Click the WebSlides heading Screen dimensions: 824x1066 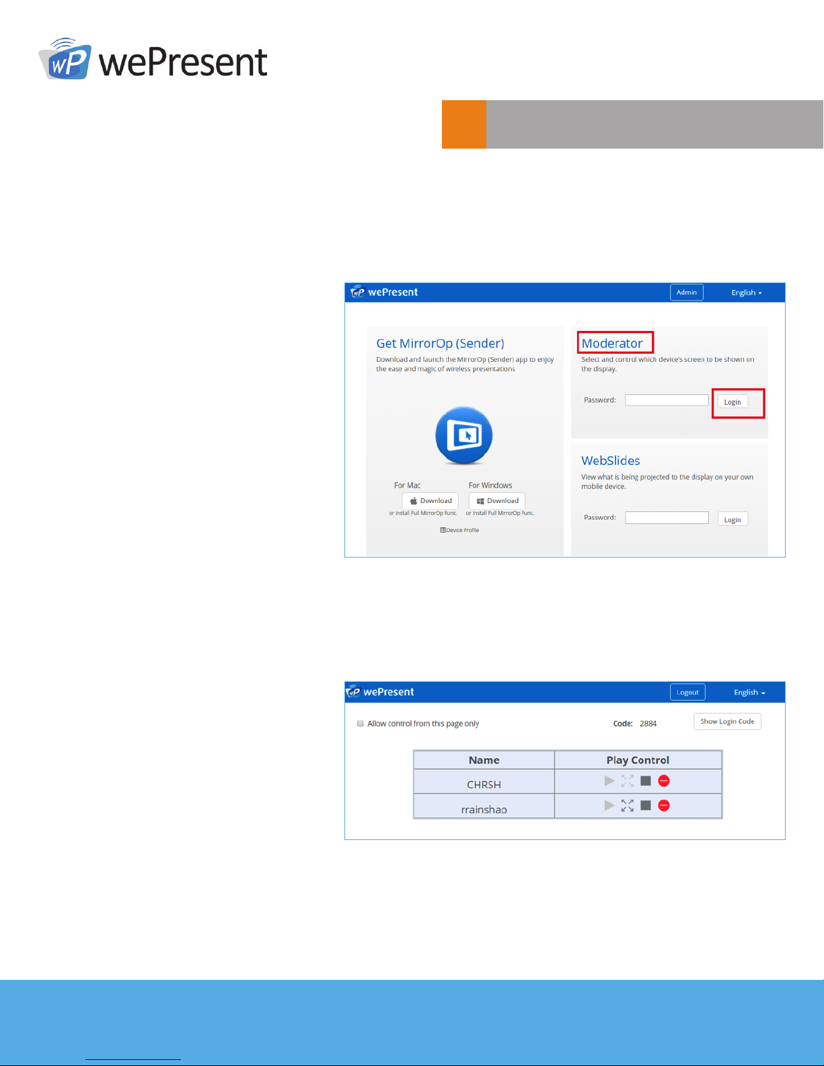(611, 461)
